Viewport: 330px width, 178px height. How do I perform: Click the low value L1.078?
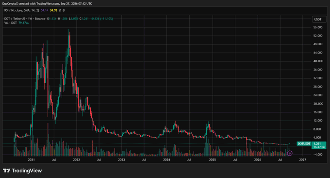[x=73, y=18]
